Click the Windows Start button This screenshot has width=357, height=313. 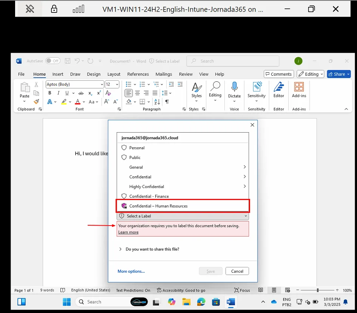[x=67, y=302]
